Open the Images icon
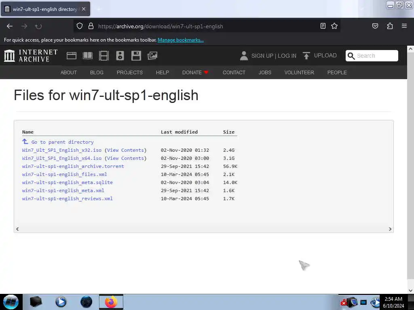 152,56
